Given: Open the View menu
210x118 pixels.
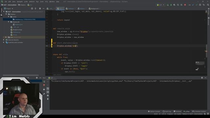Looking at the screenshot, I should coord(14,2).
